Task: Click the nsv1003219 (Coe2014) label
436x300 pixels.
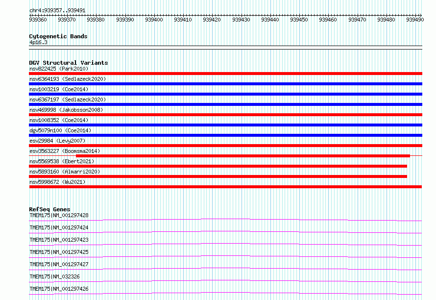Action: pyautogui.click(x=59, y=89)
